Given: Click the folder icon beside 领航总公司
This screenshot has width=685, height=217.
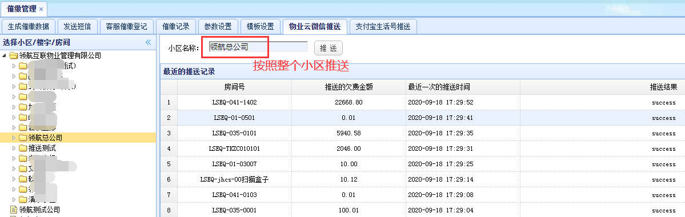Looking at the screenshot, I should point(23,138).
